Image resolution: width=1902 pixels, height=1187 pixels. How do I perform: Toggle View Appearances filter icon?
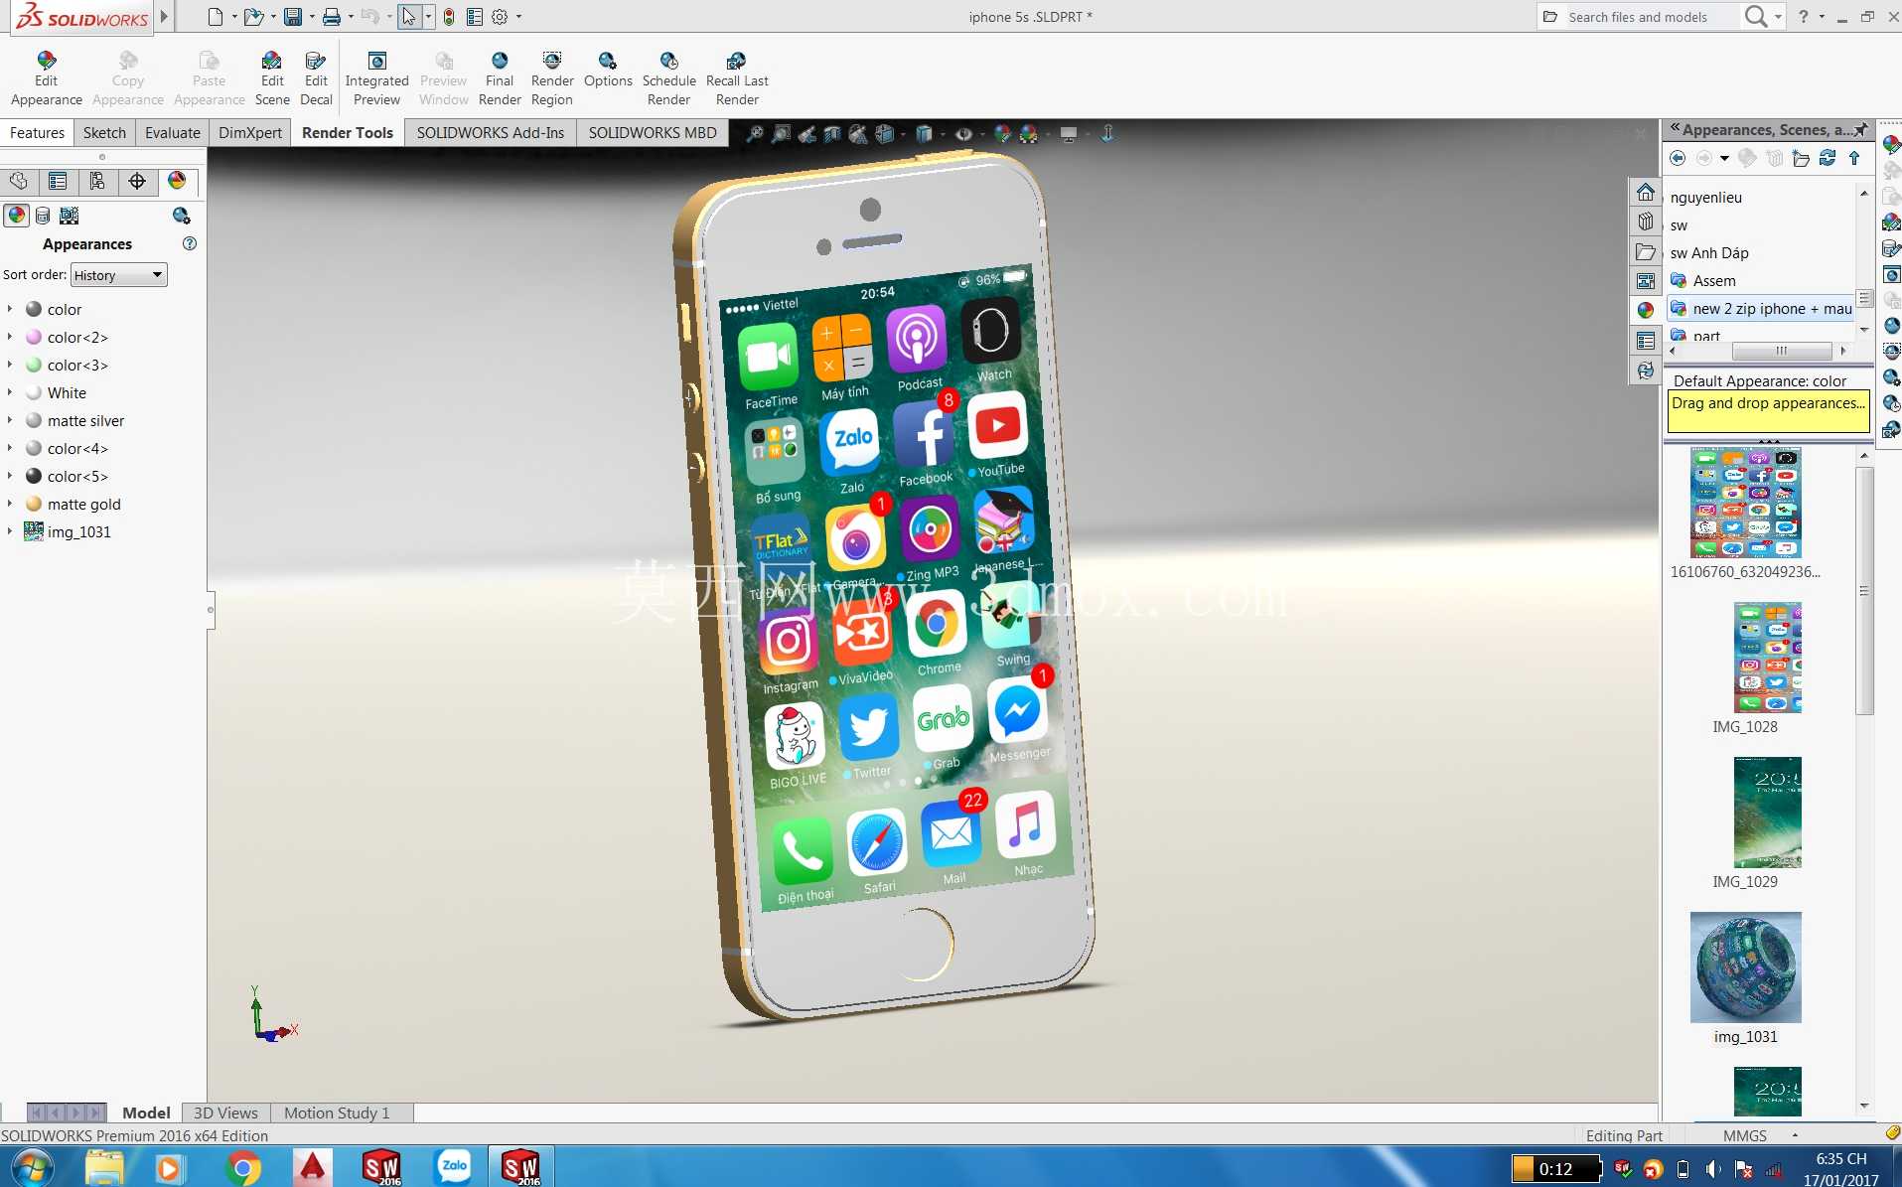point(17,216)
